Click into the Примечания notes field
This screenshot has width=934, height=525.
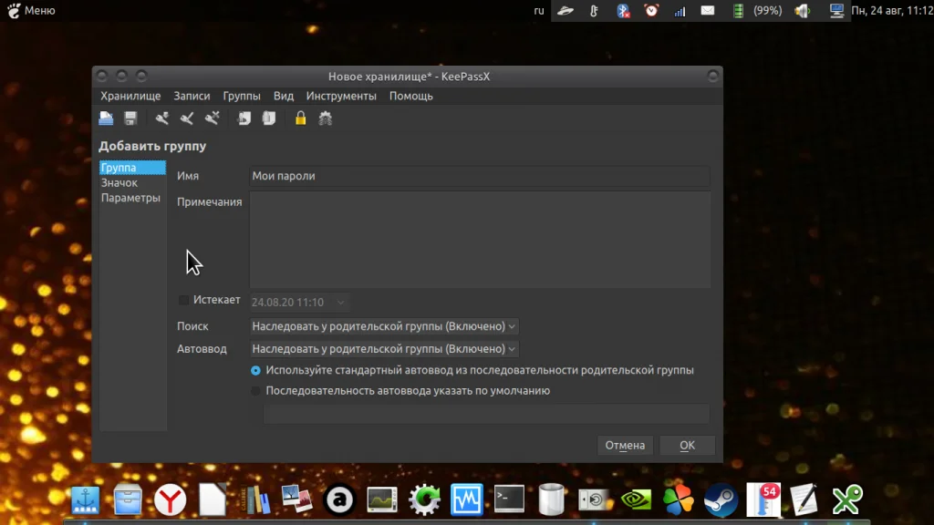(480, 240)
